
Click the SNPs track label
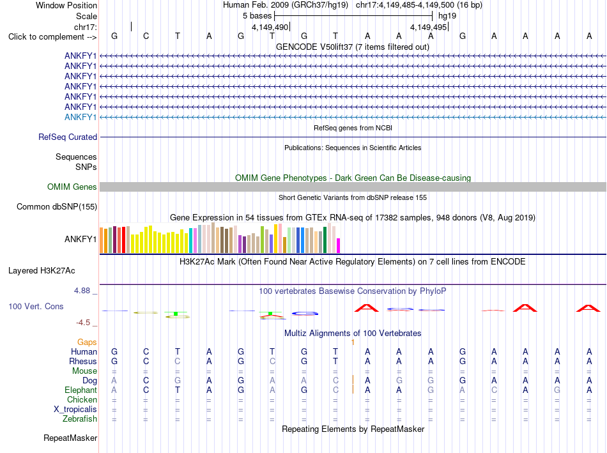86,167
